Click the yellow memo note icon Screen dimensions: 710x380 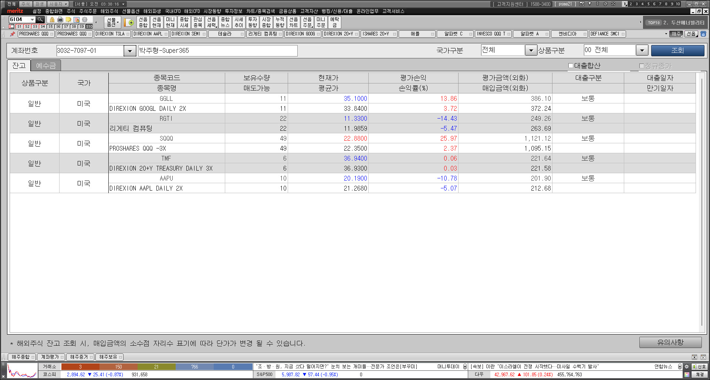point(68,20)
